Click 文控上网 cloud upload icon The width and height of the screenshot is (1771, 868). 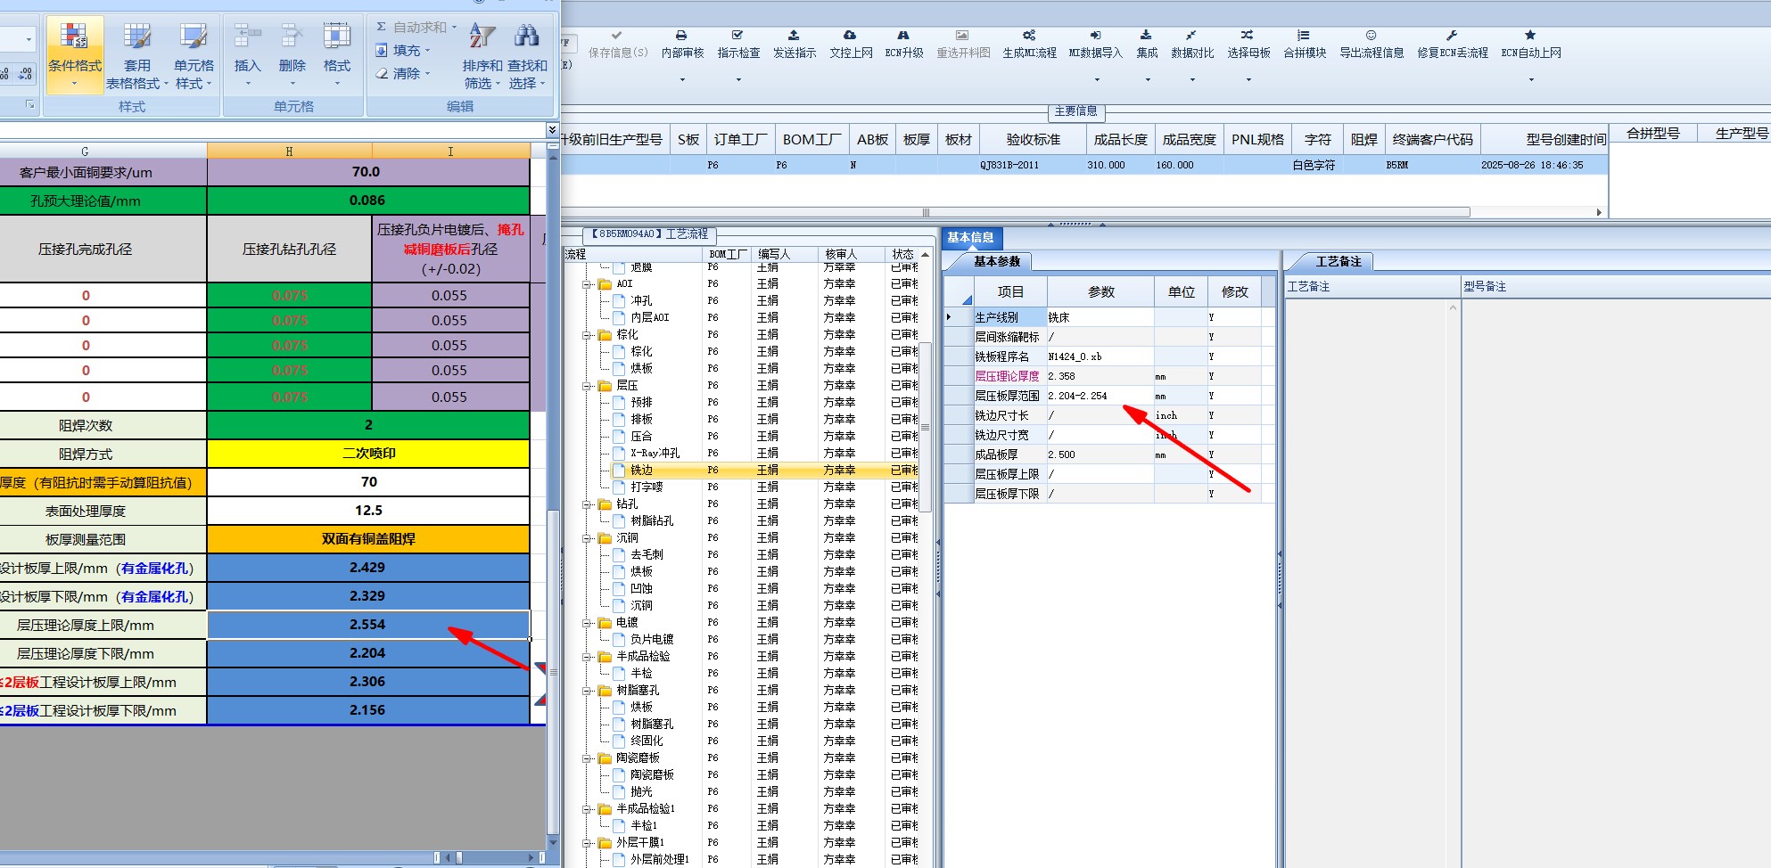(x=851, y=36)
